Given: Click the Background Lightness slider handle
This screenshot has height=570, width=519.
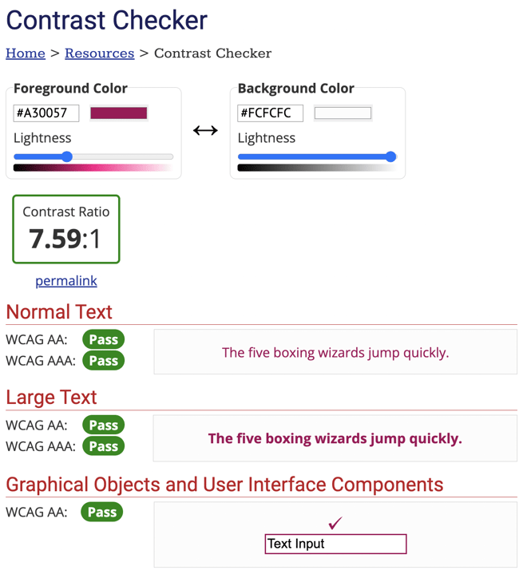Looking at the screenshot, I should pos(390,156).
